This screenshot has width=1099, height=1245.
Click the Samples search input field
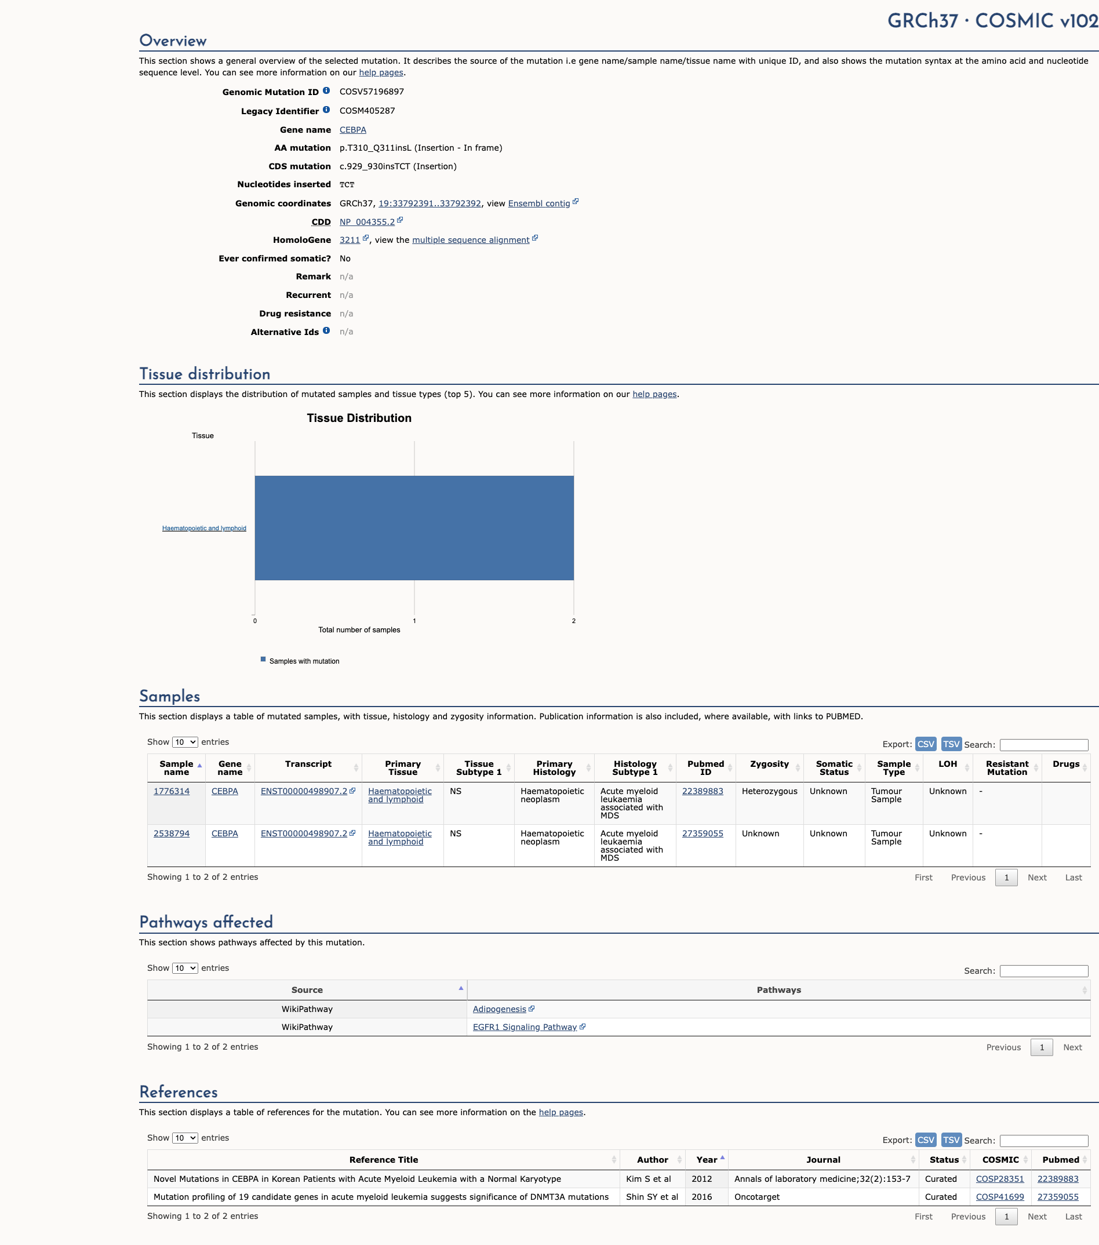pyautogui.click(x=1043, y=744)
